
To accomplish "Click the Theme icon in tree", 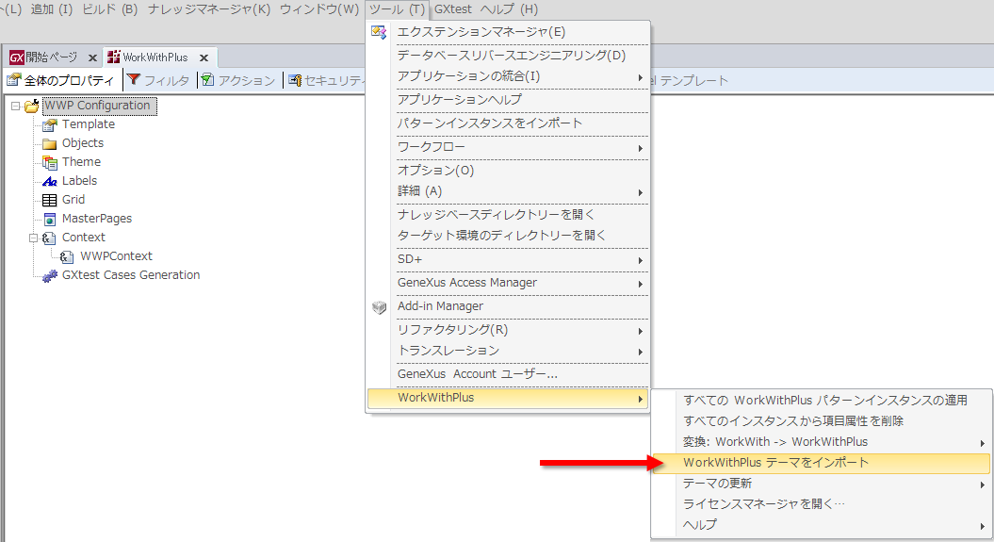I will [x=50, y=162].
